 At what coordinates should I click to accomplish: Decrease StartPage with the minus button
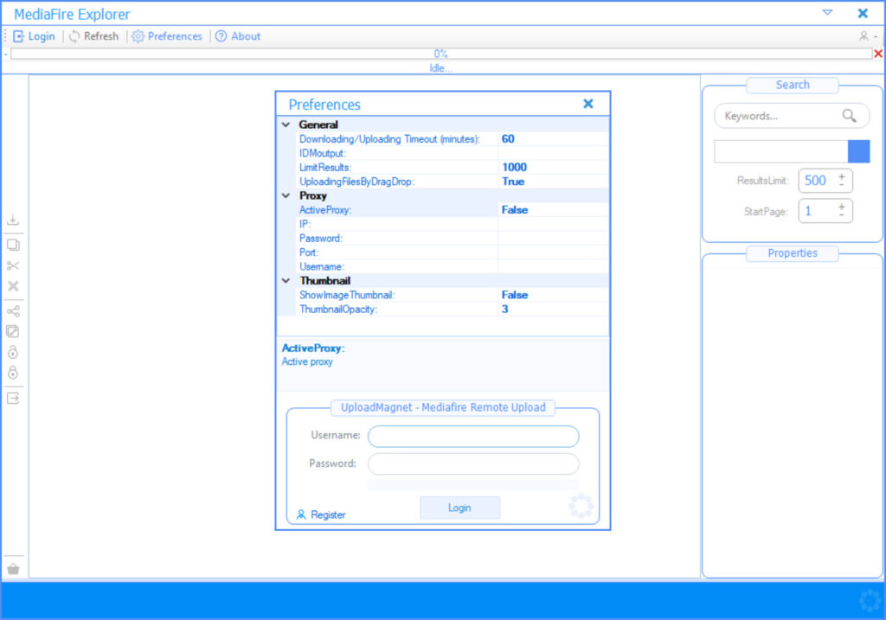click(x=842, y=214)
